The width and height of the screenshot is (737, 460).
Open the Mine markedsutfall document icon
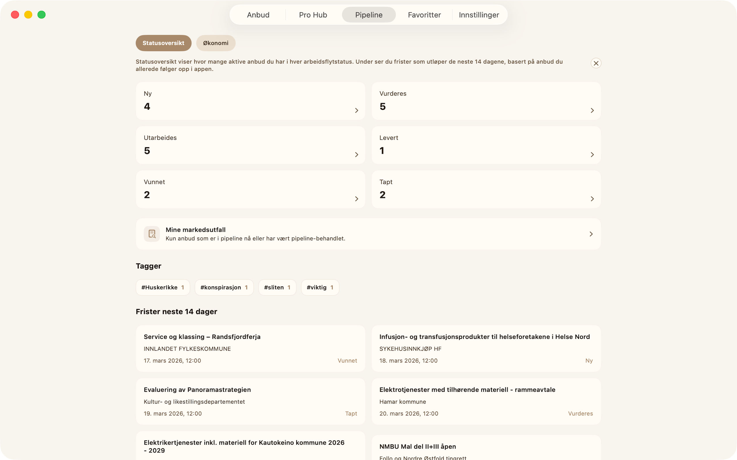pos(152,234)
